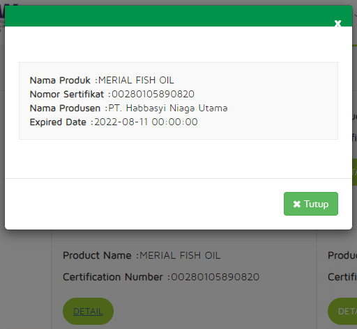Click the cut-off Certifi text on the right card

pyautogui.click(x=342, y=277)
